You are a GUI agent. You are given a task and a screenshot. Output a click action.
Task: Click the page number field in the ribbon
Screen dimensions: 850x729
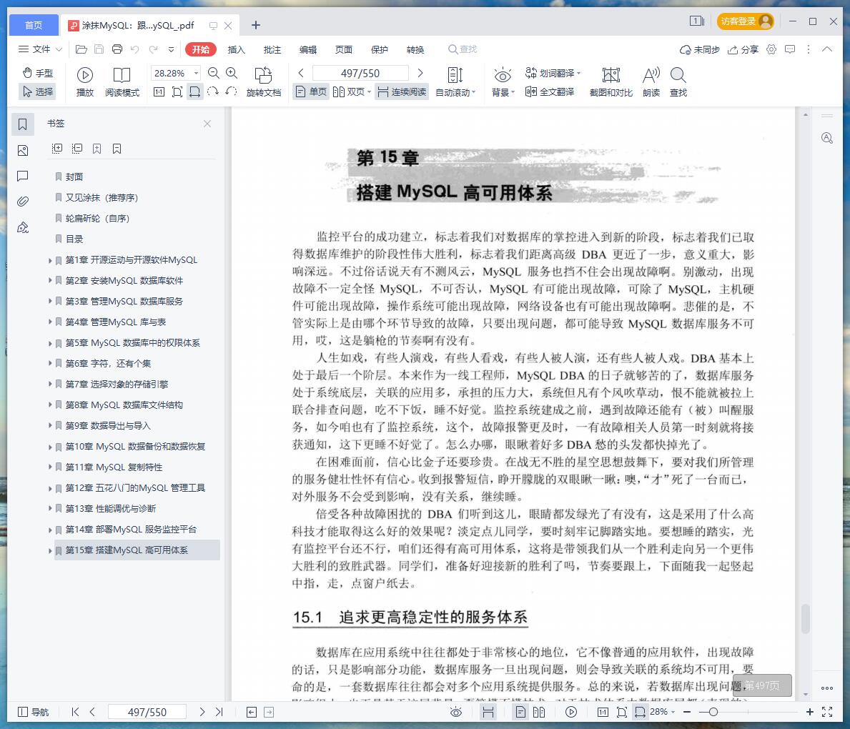pyautogui.click(x=360, y=73)
